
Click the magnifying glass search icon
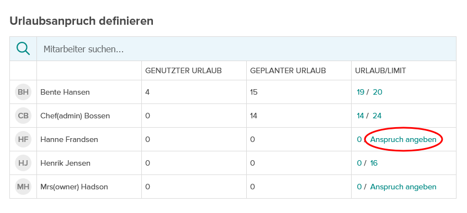(x=23, y=49)
